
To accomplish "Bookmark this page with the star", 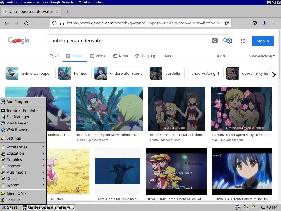I will tap(226, 23).
